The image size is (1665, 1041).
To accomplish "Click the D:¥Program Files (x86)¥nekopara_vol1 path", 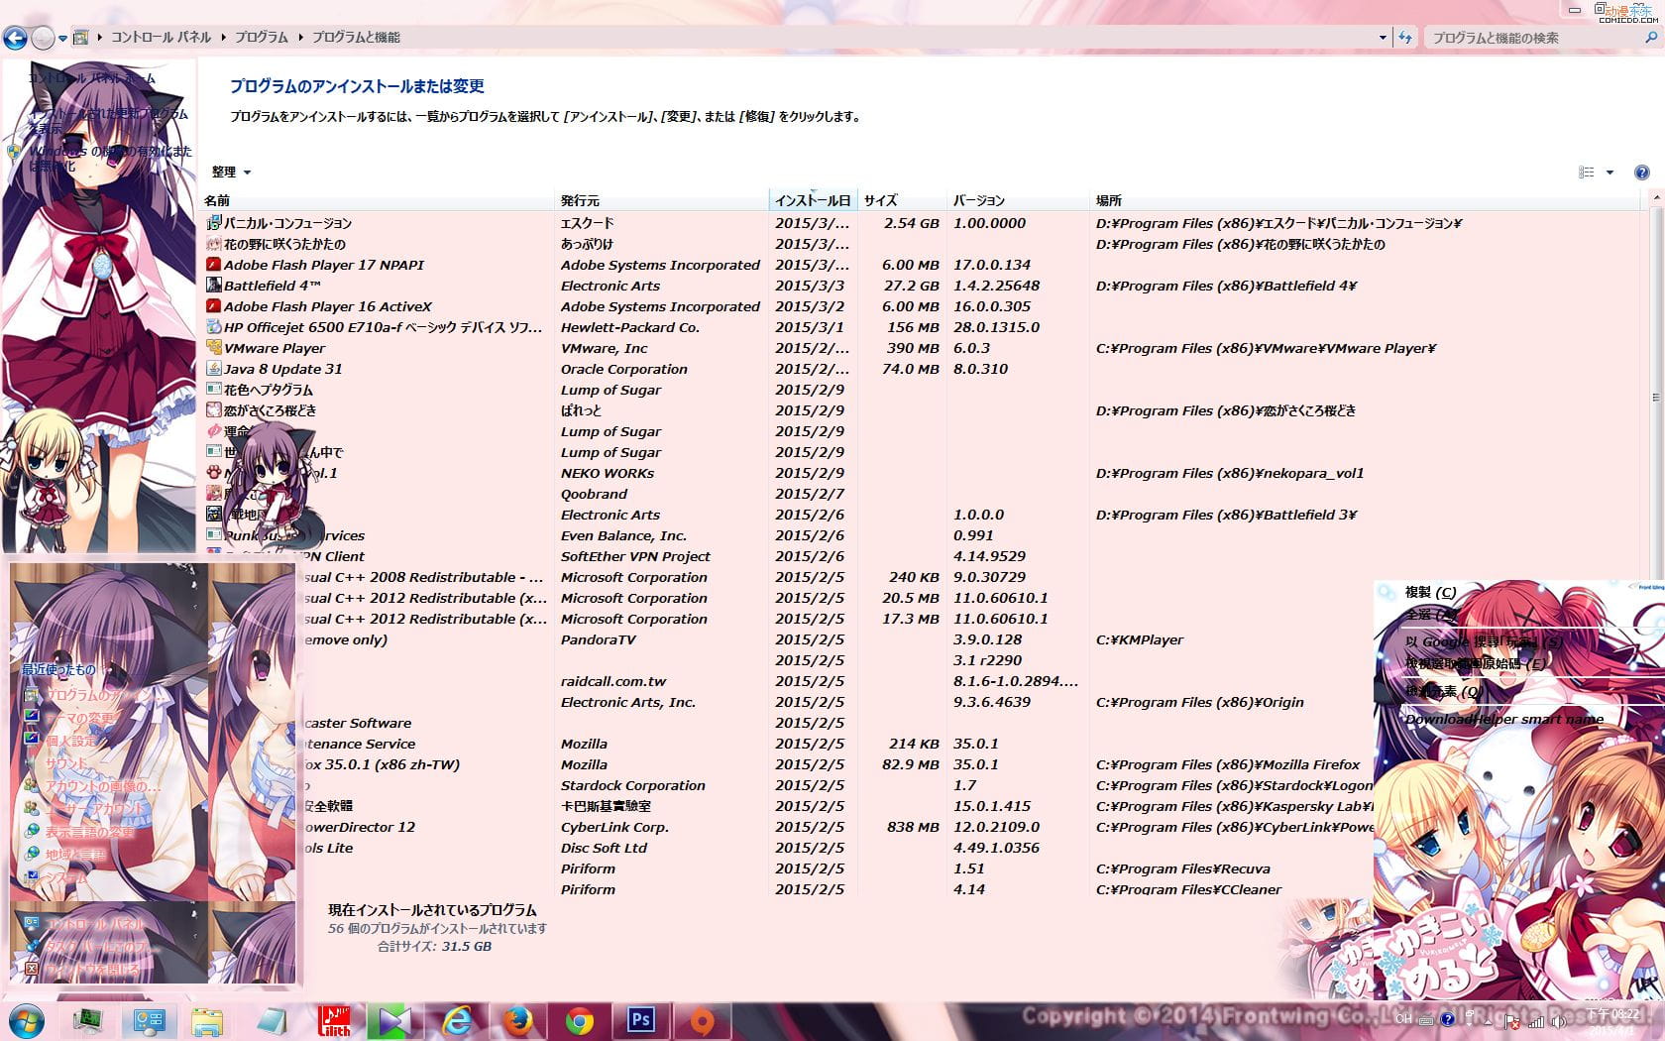I will click(1230, 473).
